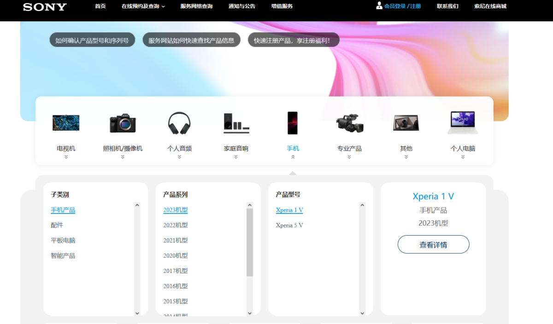Select 2020机型 in product series

[x=176, y=255]
